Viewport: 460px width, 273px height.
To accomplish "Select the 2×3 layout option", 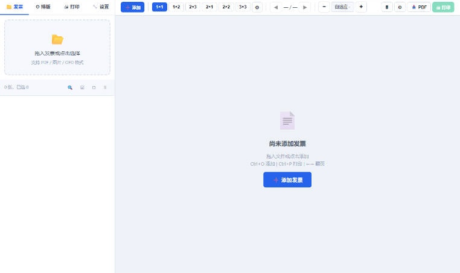I will 193,7.
